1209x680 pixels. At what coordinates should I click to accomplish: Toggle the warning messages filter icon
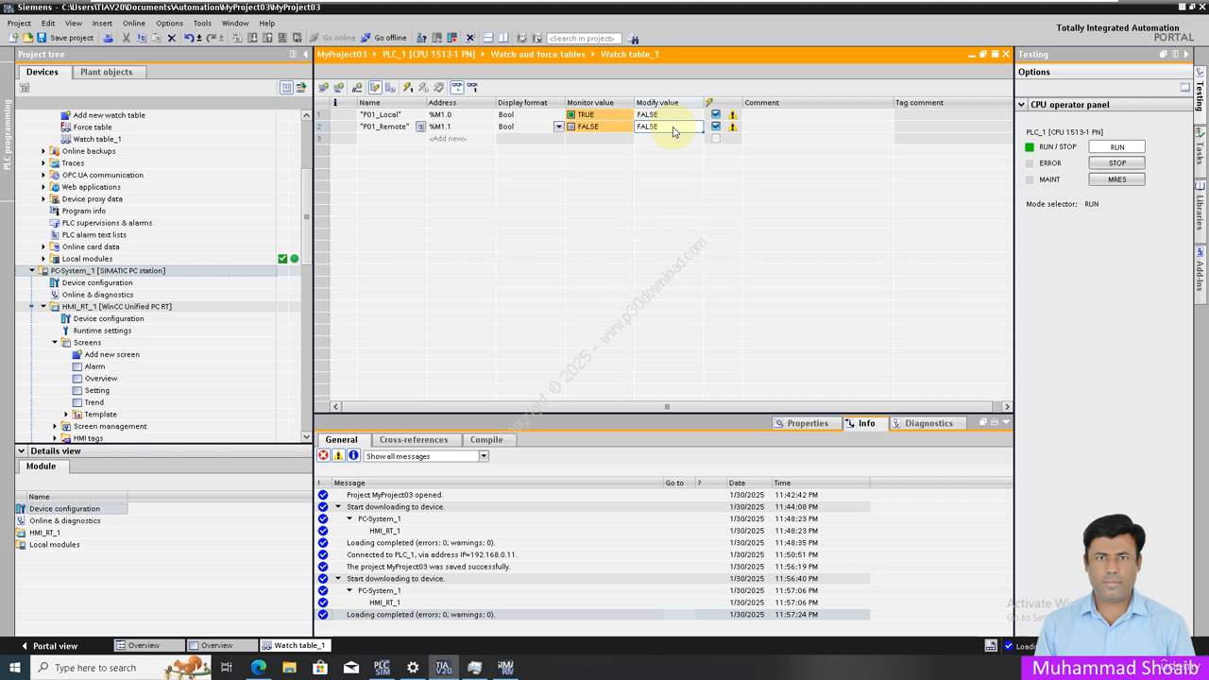point(338,456)
